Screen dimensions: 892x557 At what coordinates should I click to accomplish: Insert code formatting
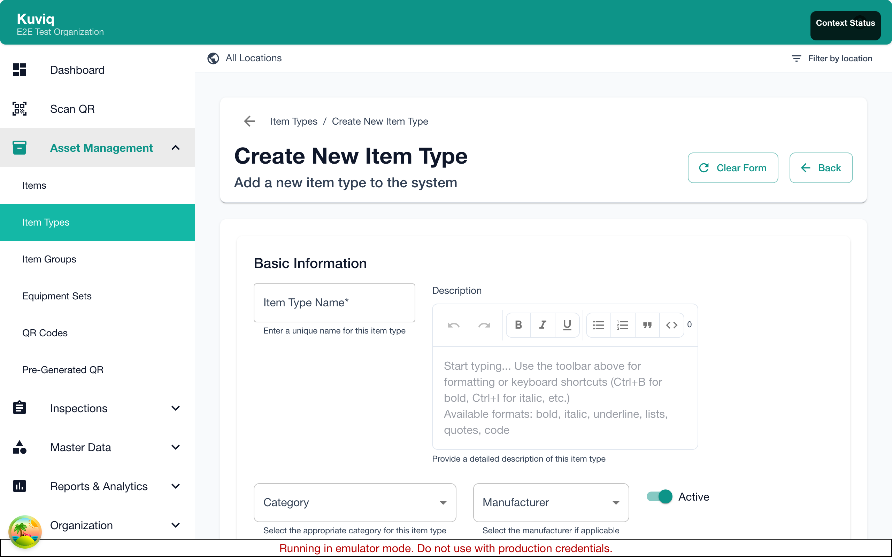671,325
